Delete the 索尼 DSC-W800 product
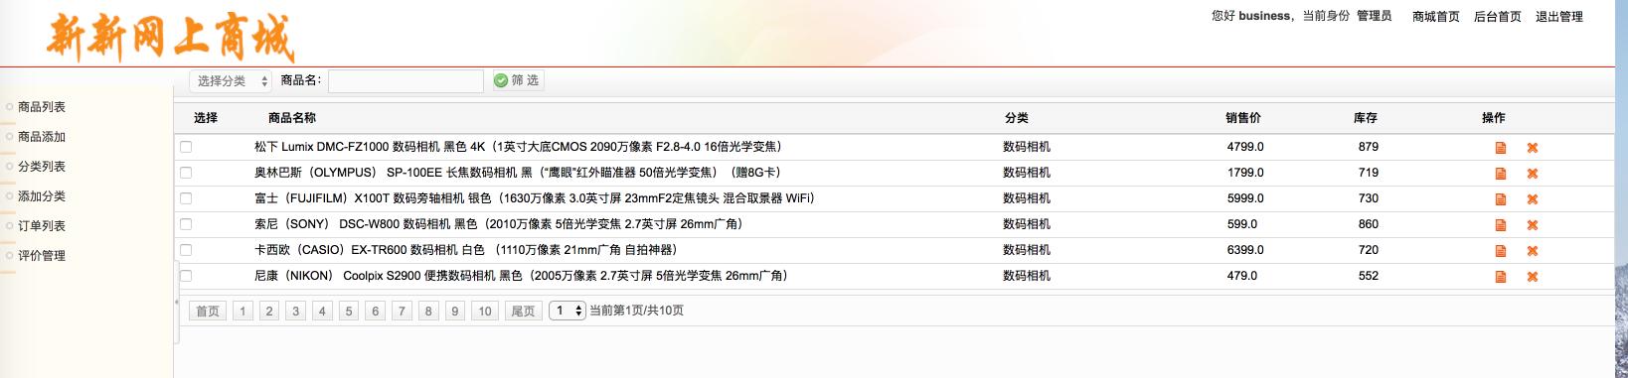The height and width of the screenshot is (378, 1628). click(x=1533, y=225)
